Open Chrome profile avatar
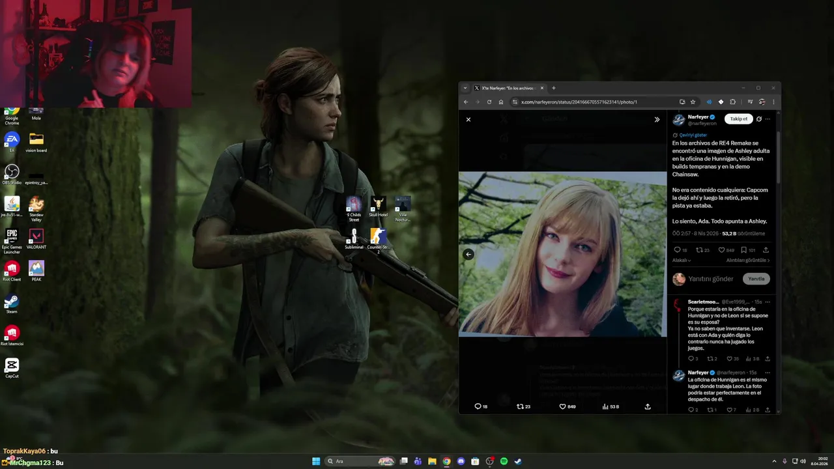Viewport: 834px width, 469px height. 762,102
